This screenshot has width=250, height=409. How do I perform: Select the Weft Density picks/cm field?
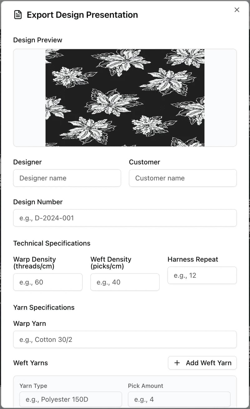(125, 282)
